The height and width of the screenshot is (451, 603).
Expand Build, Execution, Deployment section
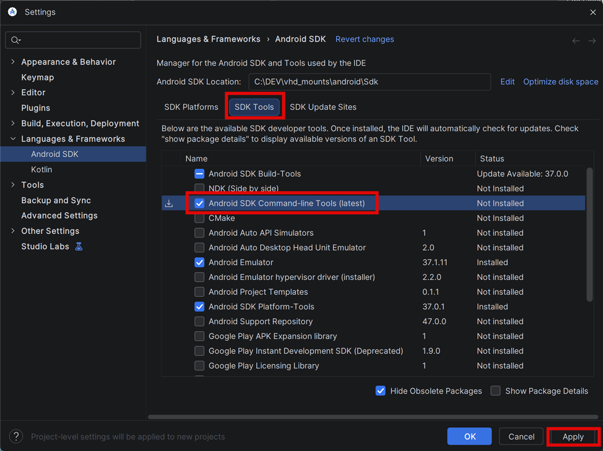pos(13,124)
